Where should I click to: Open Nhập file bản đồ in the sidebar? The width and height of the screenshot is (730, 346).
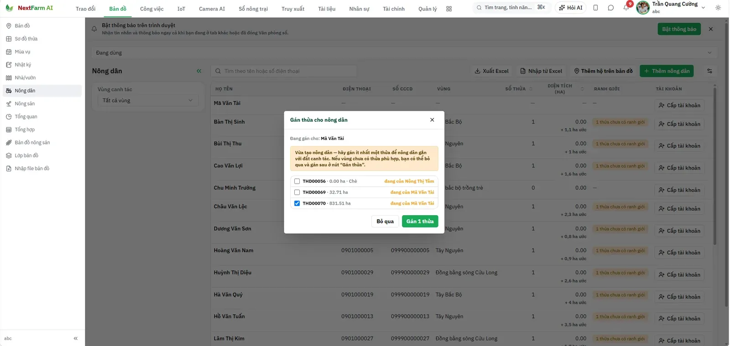[42, 169]
